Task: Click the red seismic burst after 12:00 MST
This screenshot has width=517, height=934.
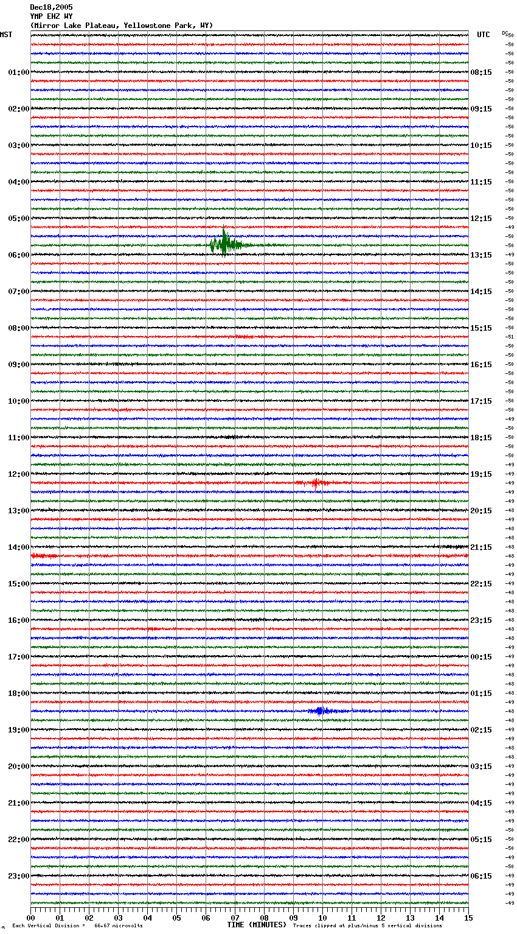Action: pyautogui.click(x=315, y=483)
